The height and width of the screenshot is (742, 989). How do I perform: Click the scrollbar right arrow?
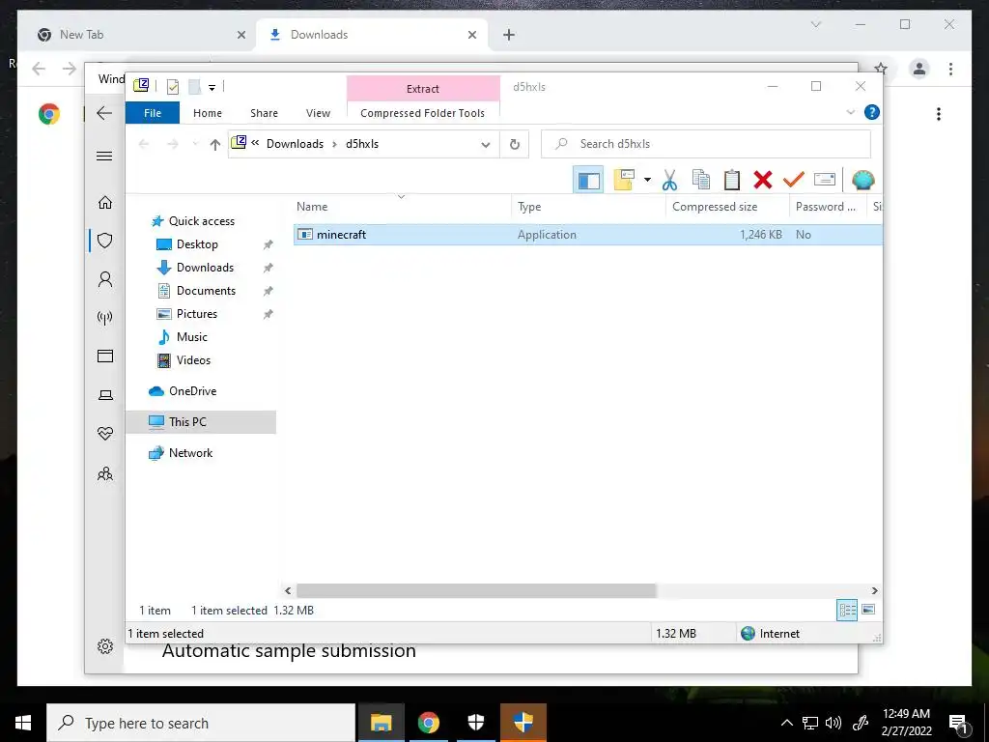coord(874,590)
